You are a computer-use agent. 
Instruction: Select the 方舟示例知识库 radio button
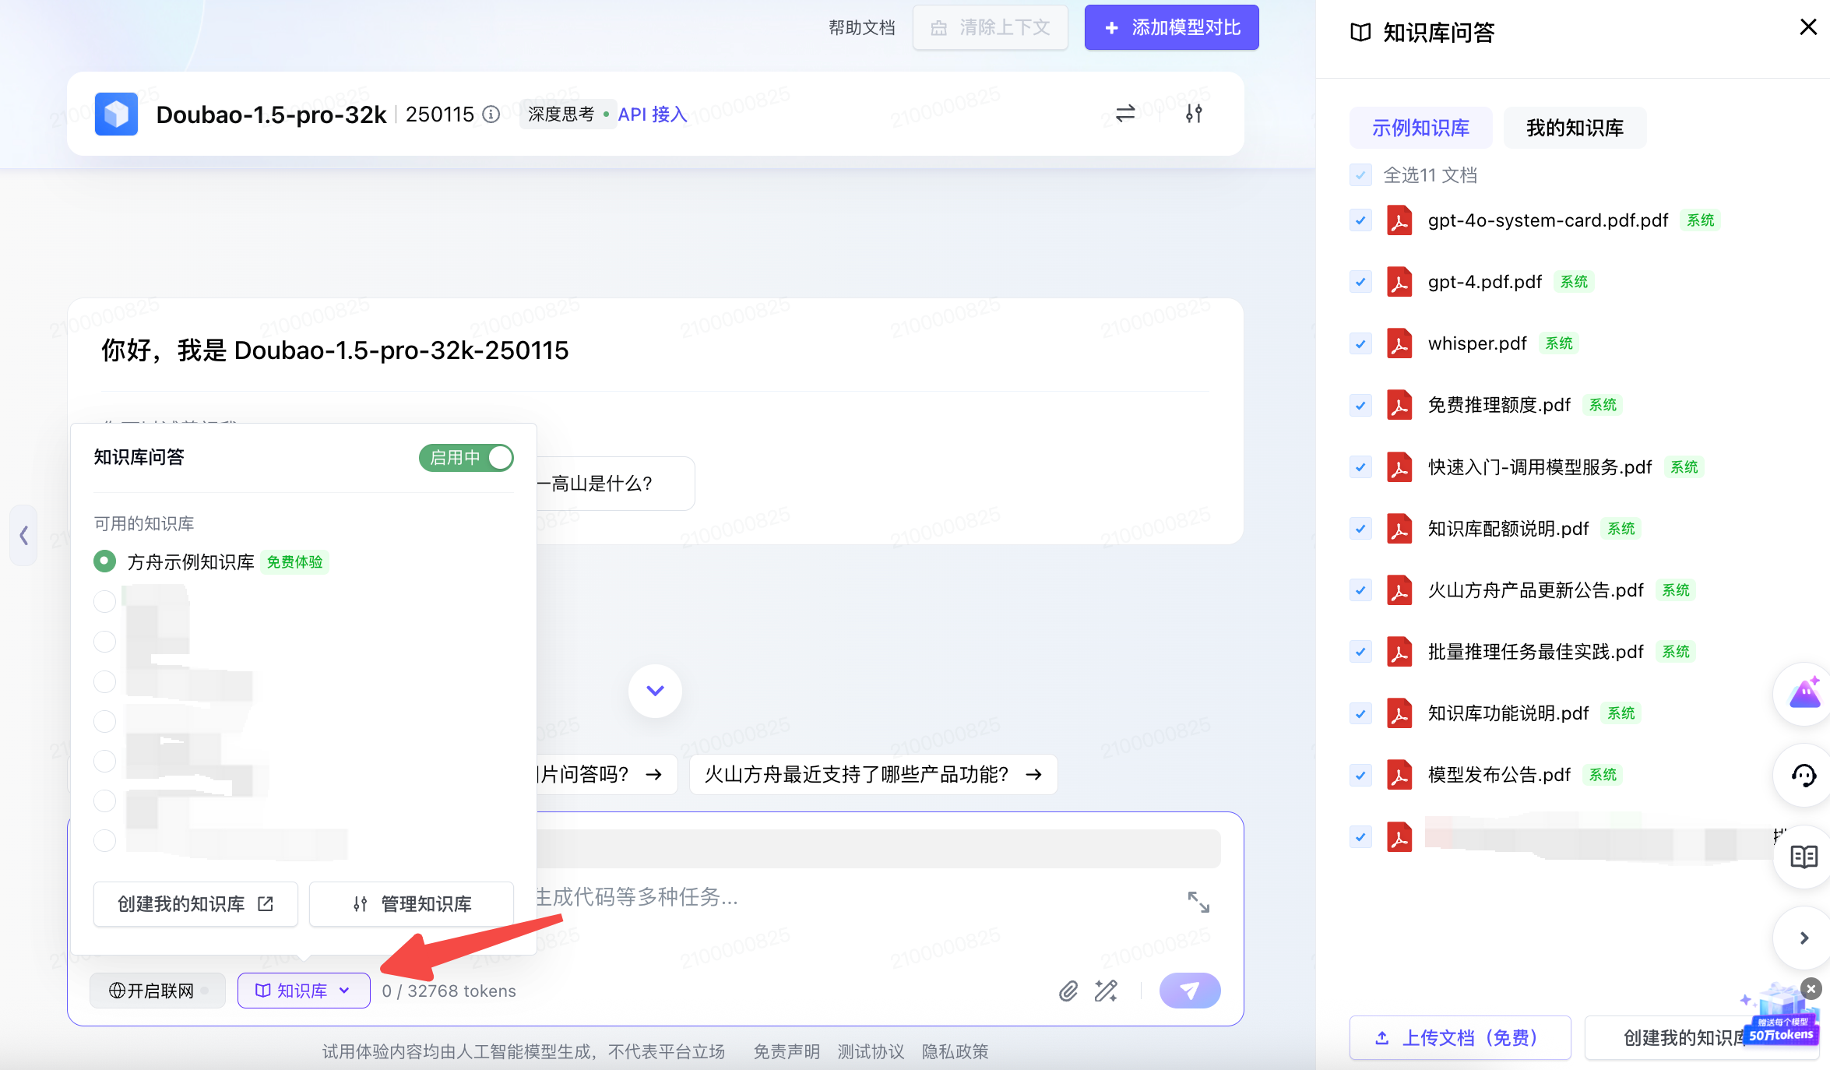coord(104,561)
